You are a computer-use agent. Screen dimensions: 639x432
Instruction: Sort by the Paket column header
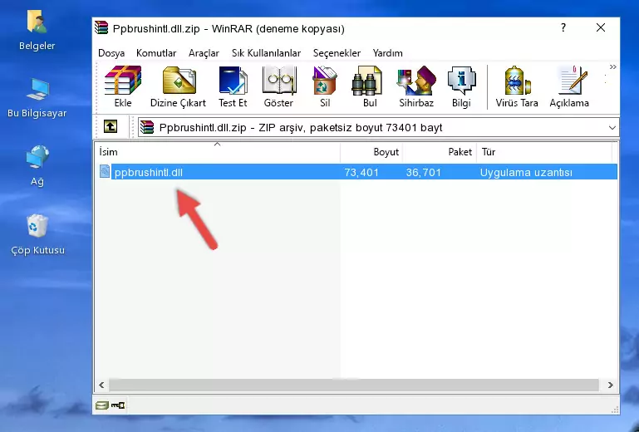pyautogui.click(x=440, y=152)
